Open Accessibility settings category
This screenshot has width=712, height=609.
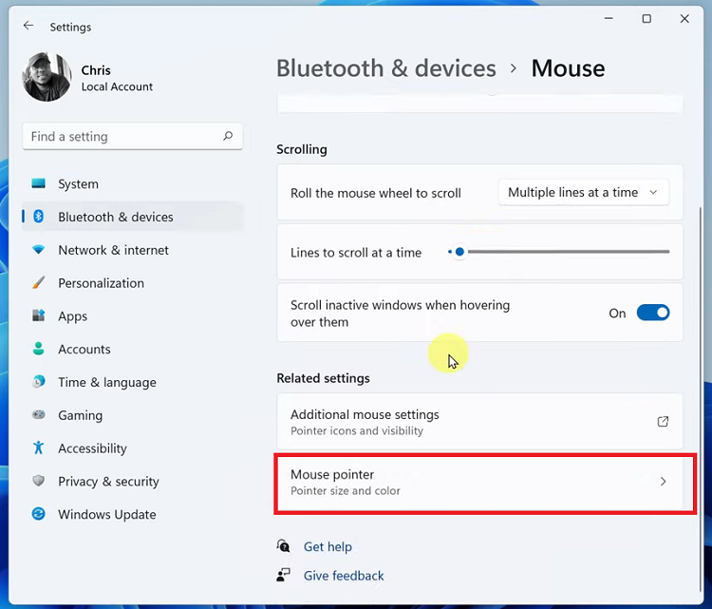tap(133, 448)
